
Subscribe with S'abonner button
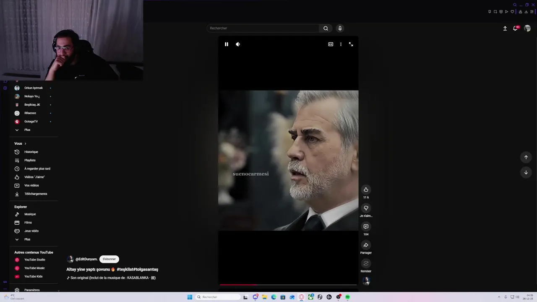(109, 259)
